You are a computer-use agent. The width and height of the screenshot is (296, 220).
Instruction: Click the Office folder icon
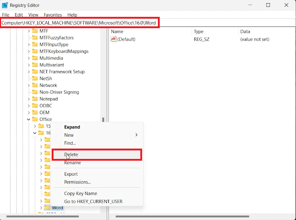(x=35, y=119)
